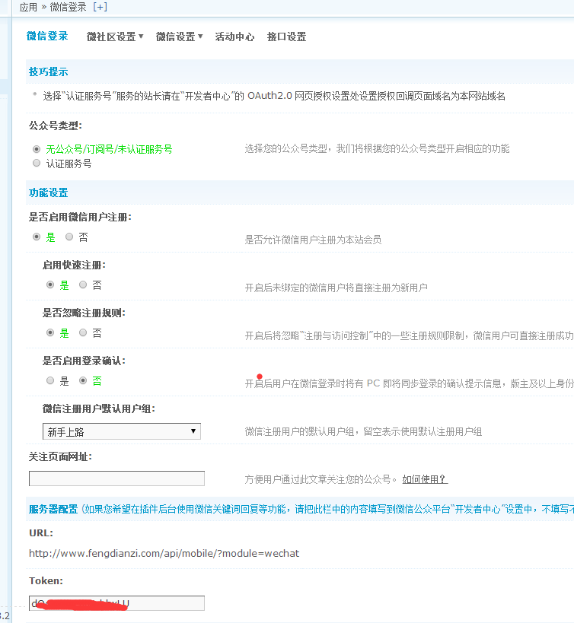Viewport: 574px width, 623px height.
Task: Open the 活动中心 tab
Action: (234, 37)
